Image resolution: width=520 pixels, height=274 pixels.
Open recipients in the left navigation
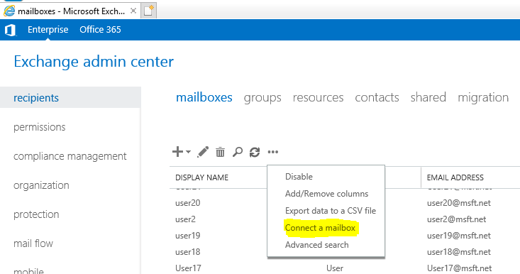70,97
